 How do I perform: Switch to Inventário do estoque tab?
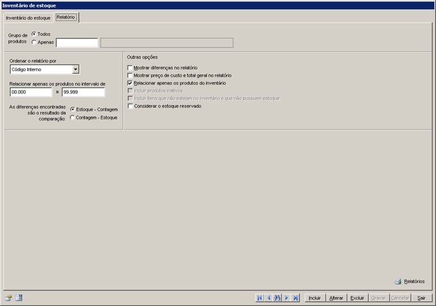[28, 18]
